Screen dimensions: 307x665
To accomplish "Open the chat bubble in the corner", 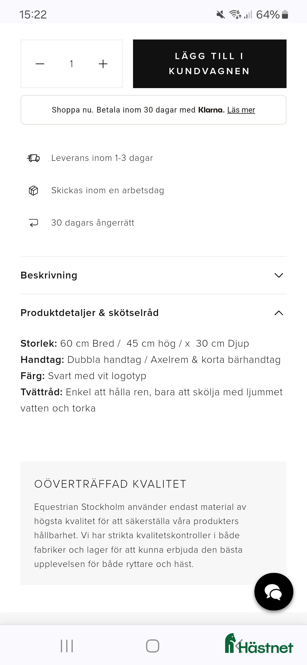I will [x=273, y=592].
